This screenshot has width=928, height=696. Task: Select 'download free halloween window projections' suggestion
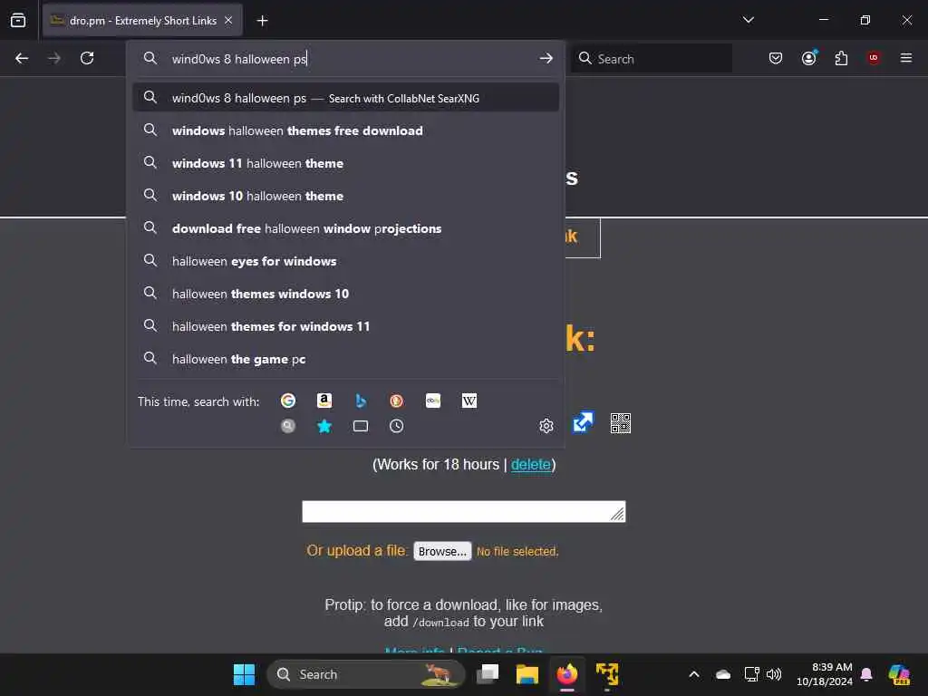click(x=345, y=228)
